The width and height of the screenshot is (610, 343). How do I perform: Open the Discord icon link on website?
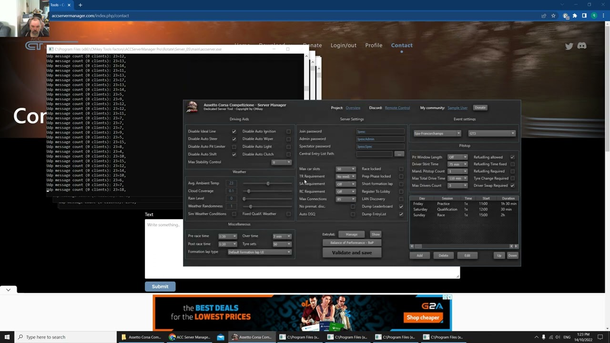582,46
